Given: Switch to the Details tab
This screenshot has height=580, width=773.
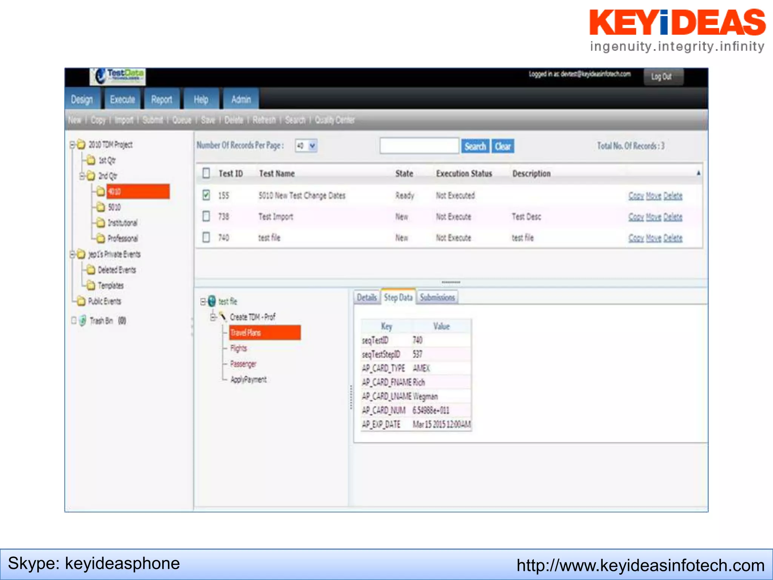Looking at the screenshot, I should point(366,297).
